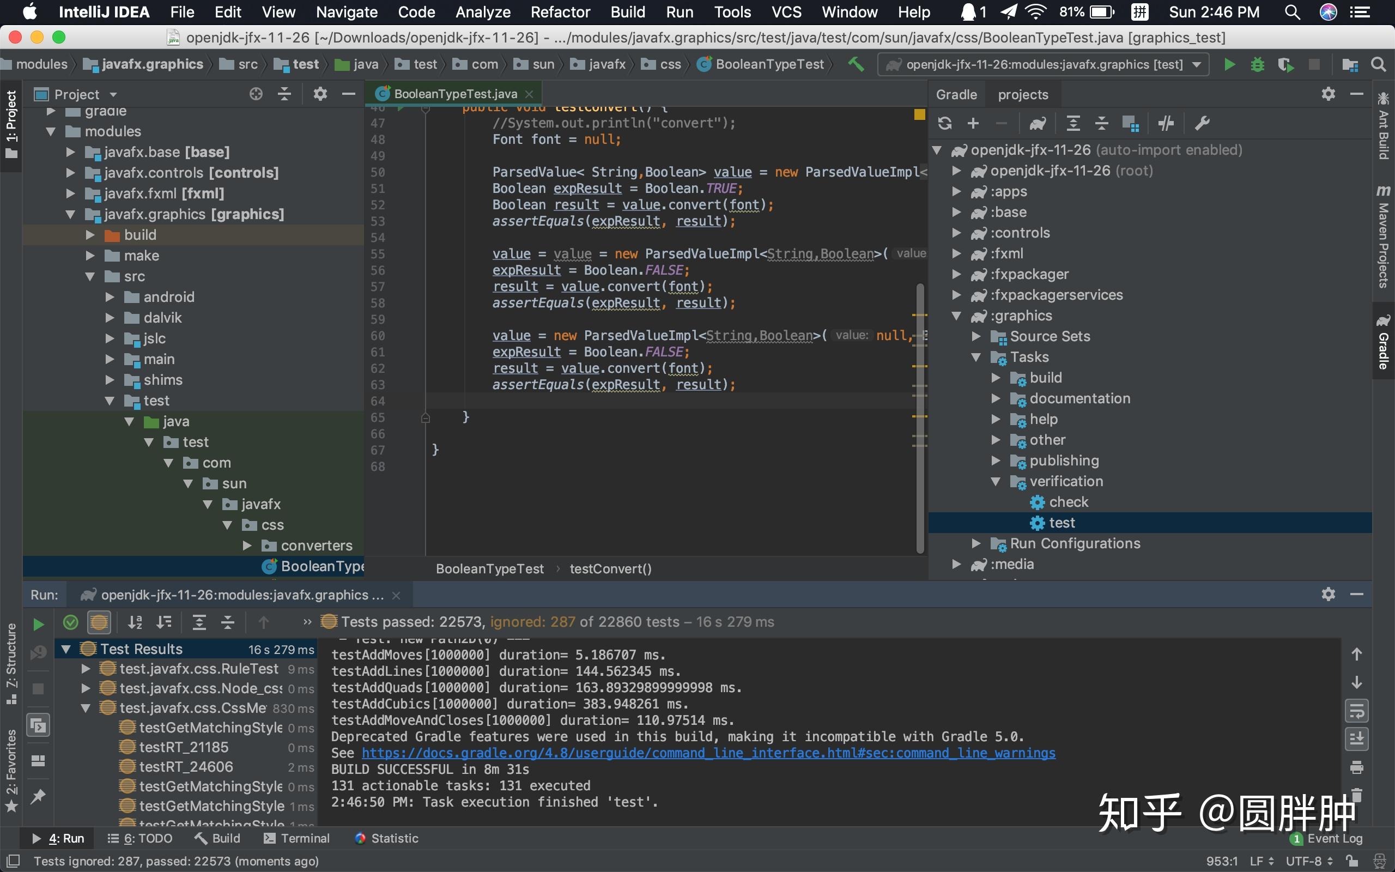This screenshot has height=872, width=1395.
Task: Open the Run panel gear settings
Action: tap(1328, 594)
